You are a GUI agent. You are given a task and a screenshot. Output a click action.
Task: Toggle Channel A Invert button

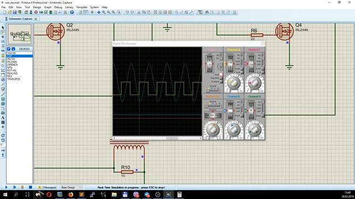point(242,69)
